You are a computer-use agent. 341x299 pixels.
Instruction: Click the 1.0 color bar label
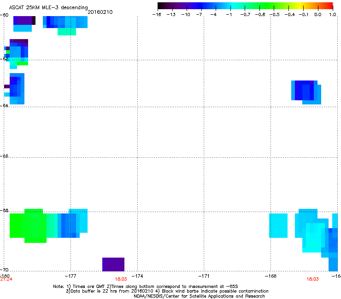coord(333,15)
